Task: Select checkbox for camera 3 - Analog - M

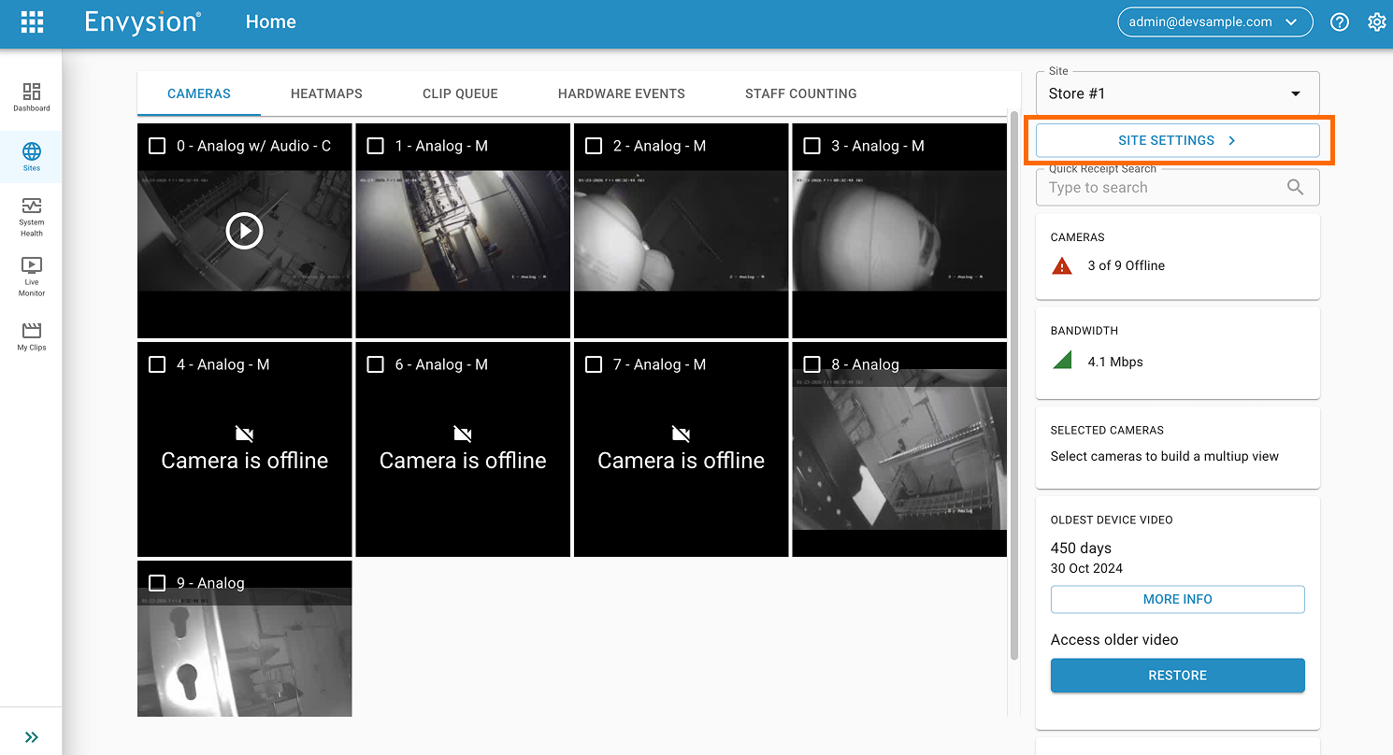Action: pos(811,146)
